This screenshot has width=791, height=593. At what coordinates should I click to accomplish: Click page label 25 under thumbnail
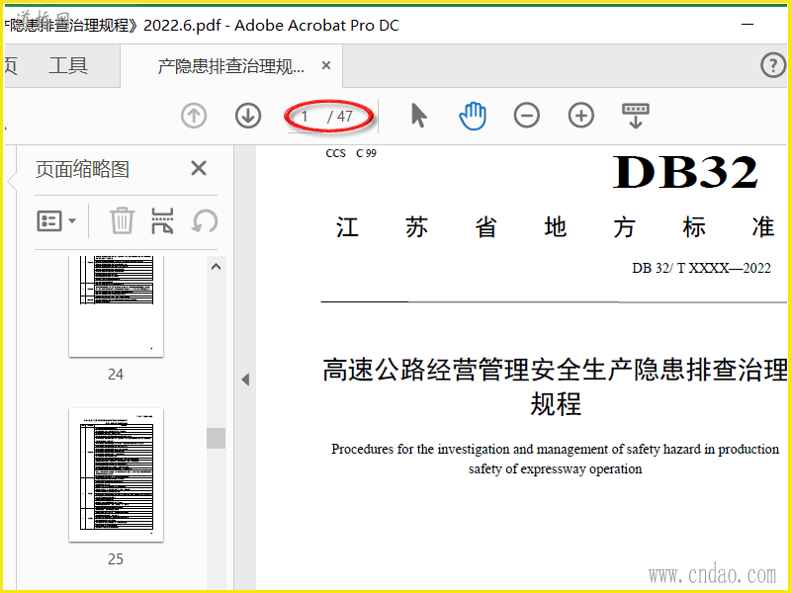coord(116,558)
